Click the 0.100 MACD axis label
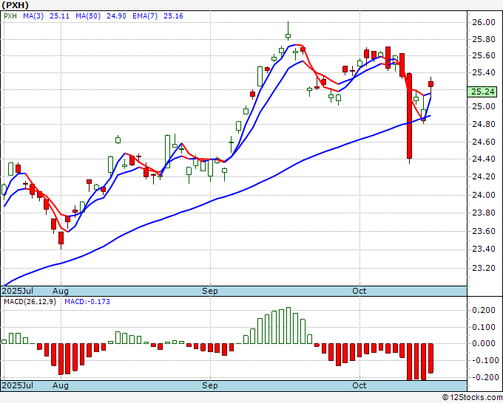 484,327
